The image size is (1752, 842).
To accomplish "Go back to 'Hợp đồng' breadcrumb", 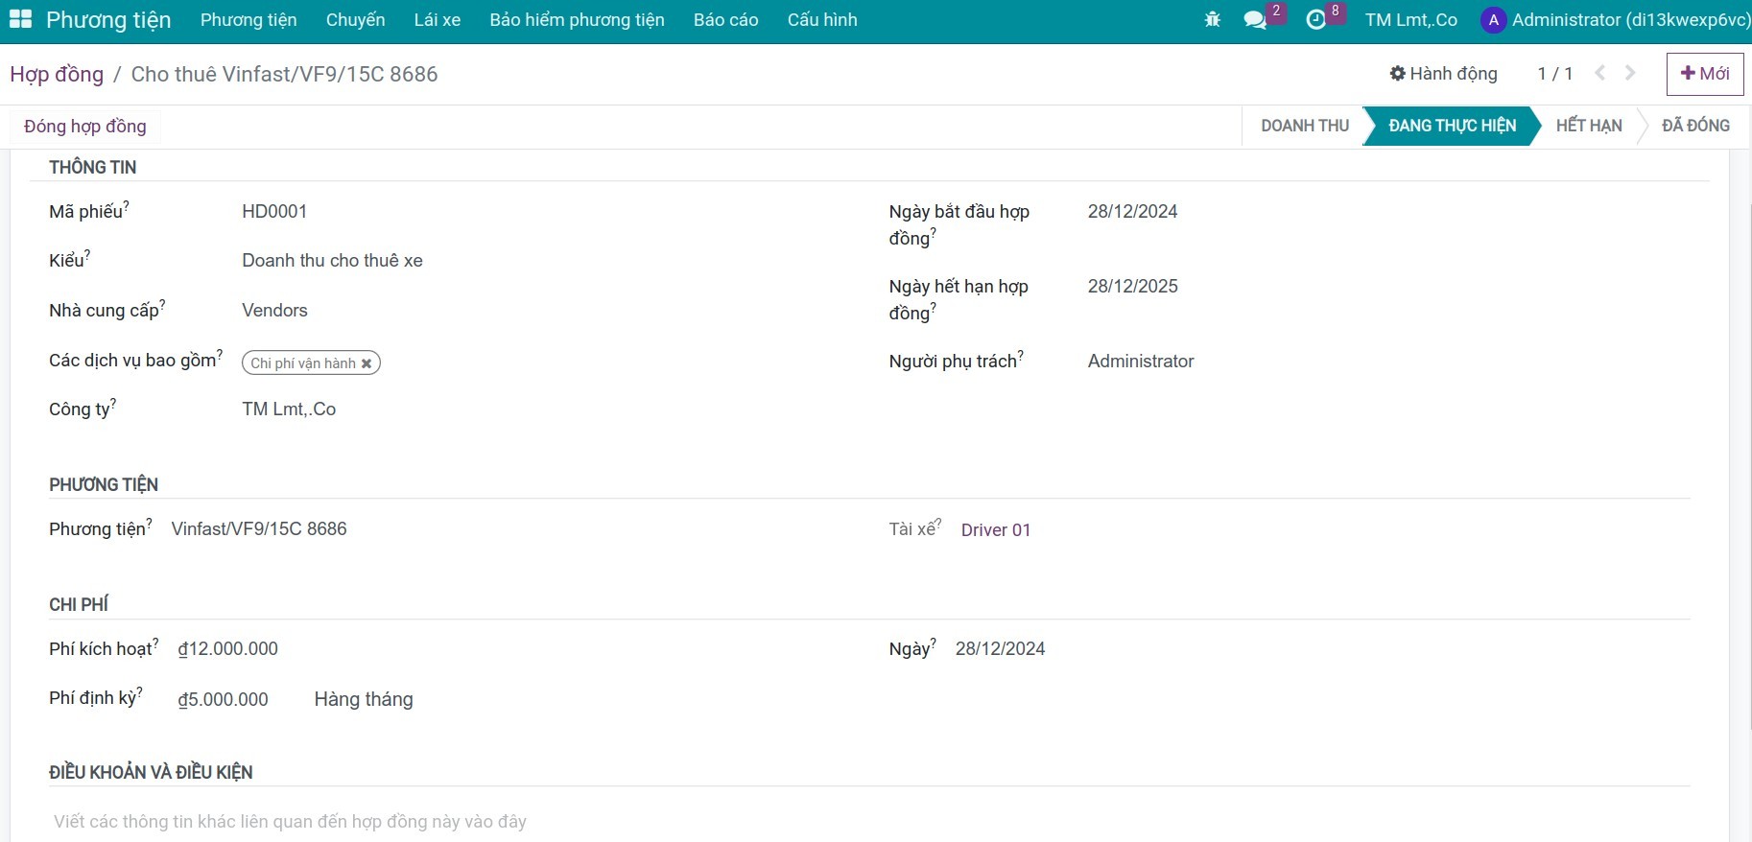I will (57, 75).
